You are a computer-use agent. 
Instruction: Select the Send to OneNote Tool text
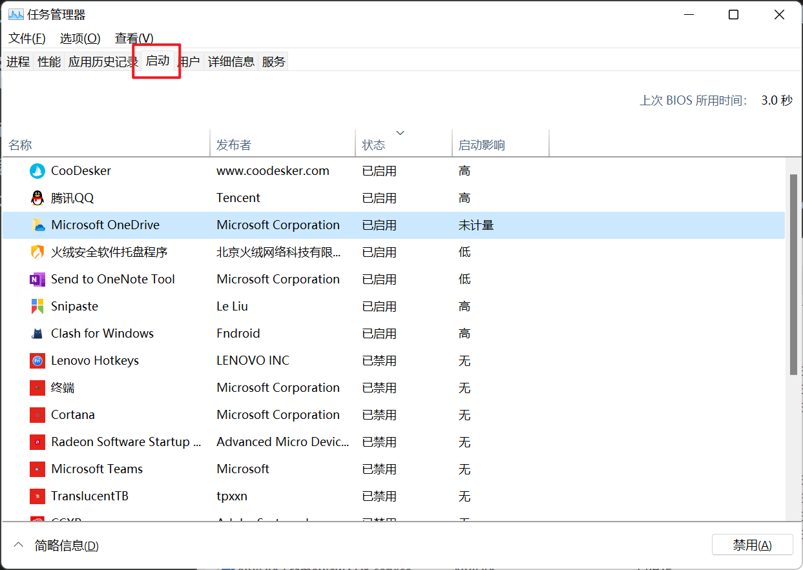pyautogui.click(x=113, y=280)
